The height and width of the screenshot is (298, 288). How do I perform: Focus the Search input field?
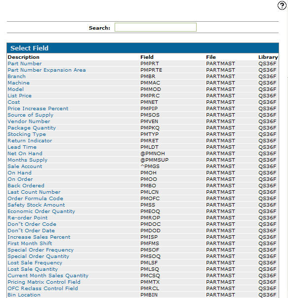pos(156,27)
